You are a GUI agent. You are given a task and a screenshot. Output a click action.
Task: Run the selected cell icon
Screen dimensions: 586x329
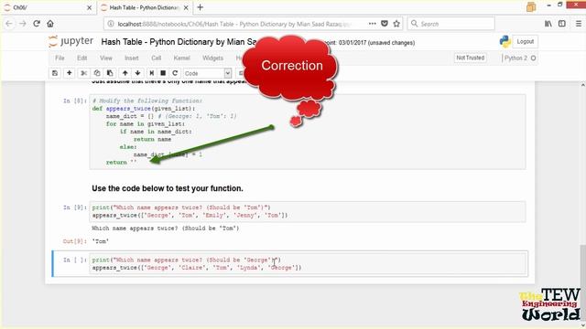pyautogui.click(x=151, y=73)
